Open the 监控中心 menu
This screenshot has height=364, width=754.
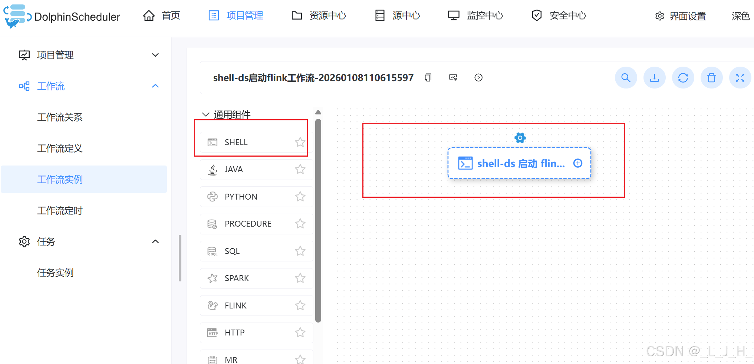coord(476,16)
